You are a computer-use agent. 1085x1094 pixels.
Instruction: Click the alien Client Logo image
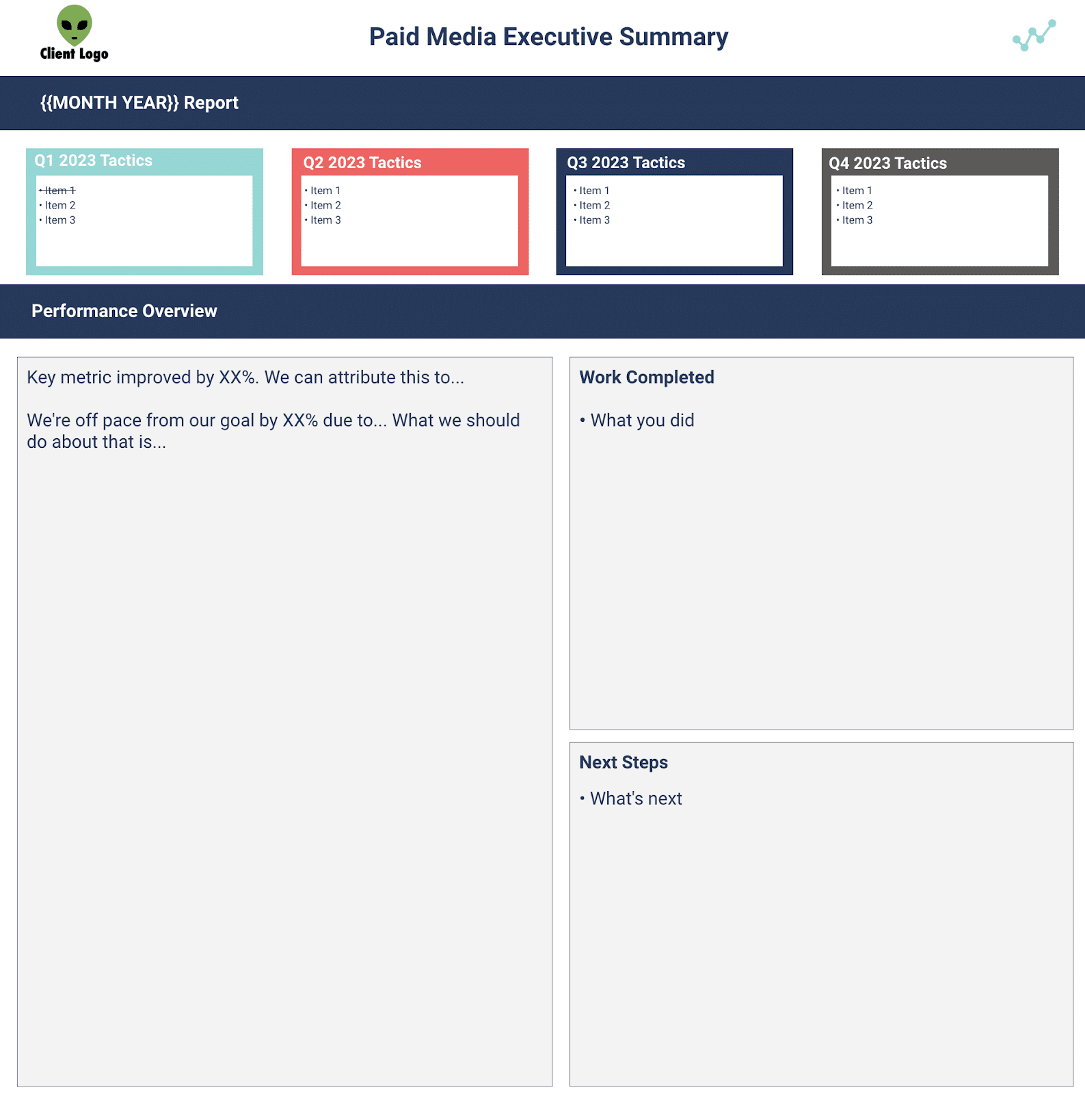pos(74,33)
